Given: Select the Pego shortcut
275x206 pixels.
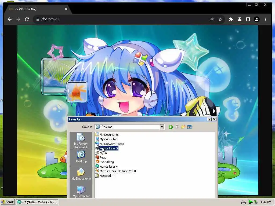Looking at the screenshot, I should click(101, 157).
